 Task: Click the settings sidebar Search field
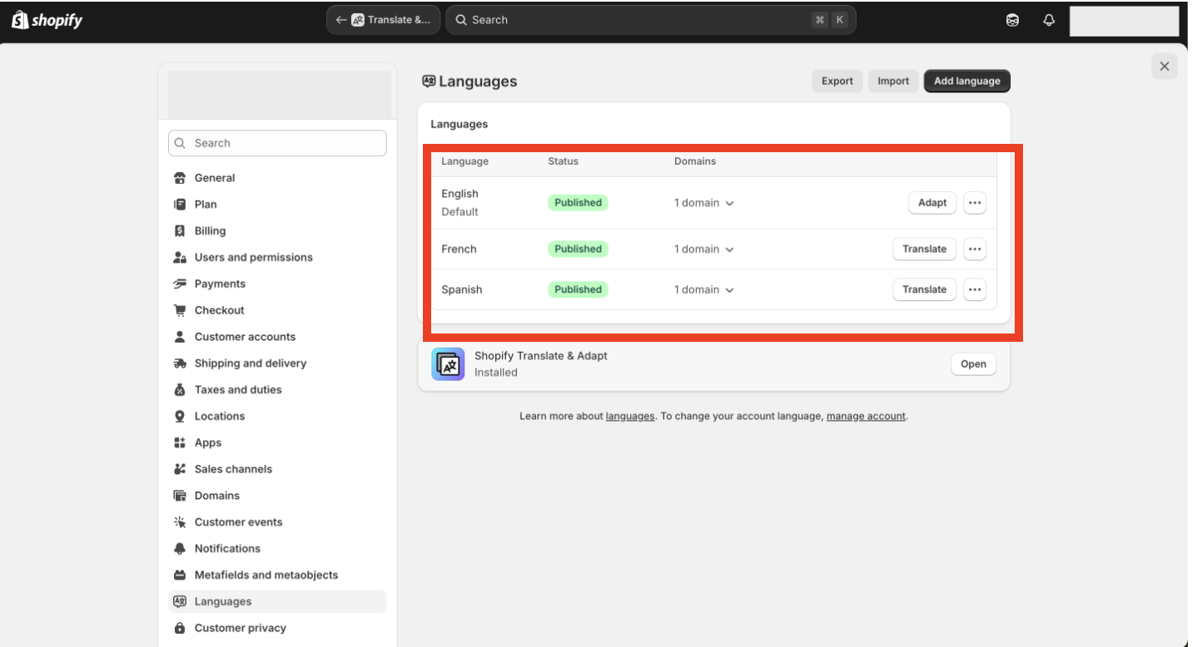coord(277,143)
